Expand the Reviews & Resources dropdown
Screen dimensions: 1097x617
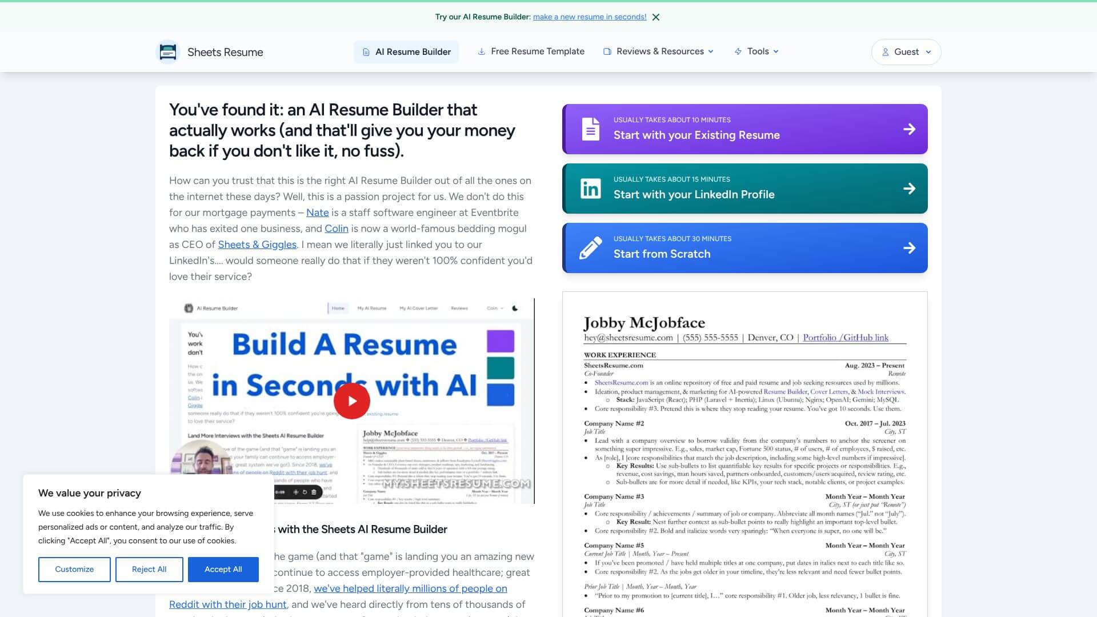point(659,51)
